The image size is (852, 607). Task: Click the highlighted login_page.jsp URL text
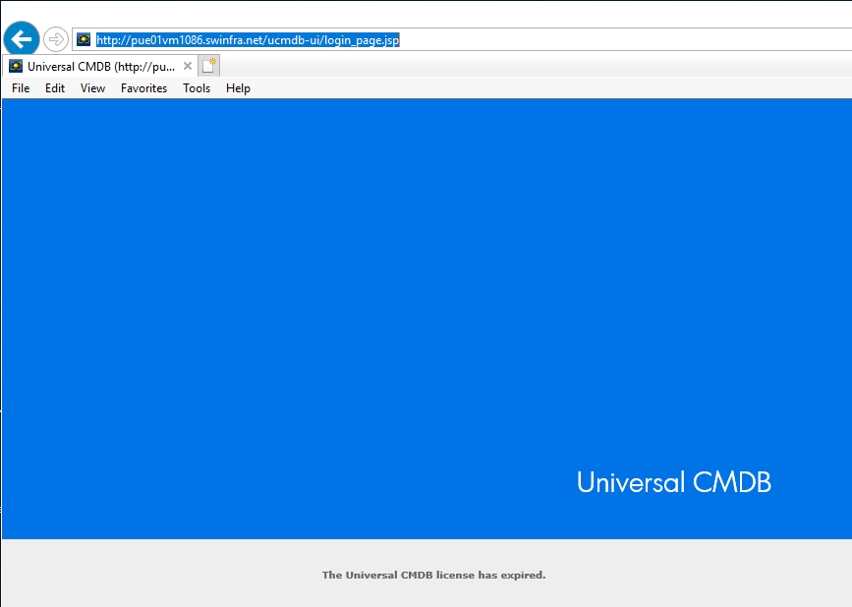(x=248, y=39)
